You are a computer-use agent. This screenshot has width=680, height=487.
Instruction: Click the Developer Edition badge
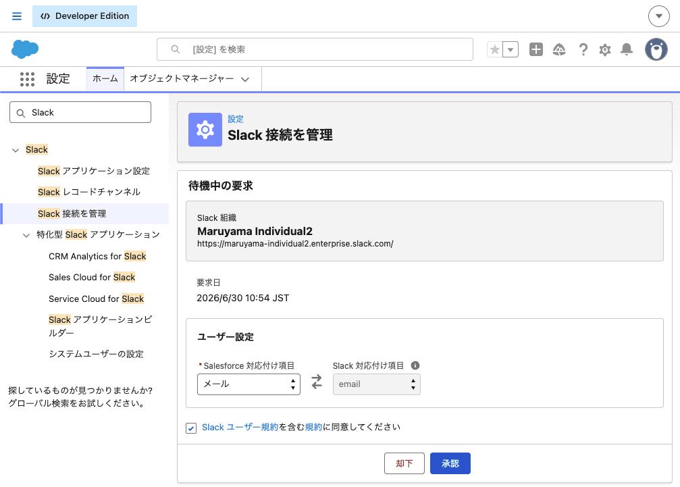pyautogui.click(x=84, y=16)
